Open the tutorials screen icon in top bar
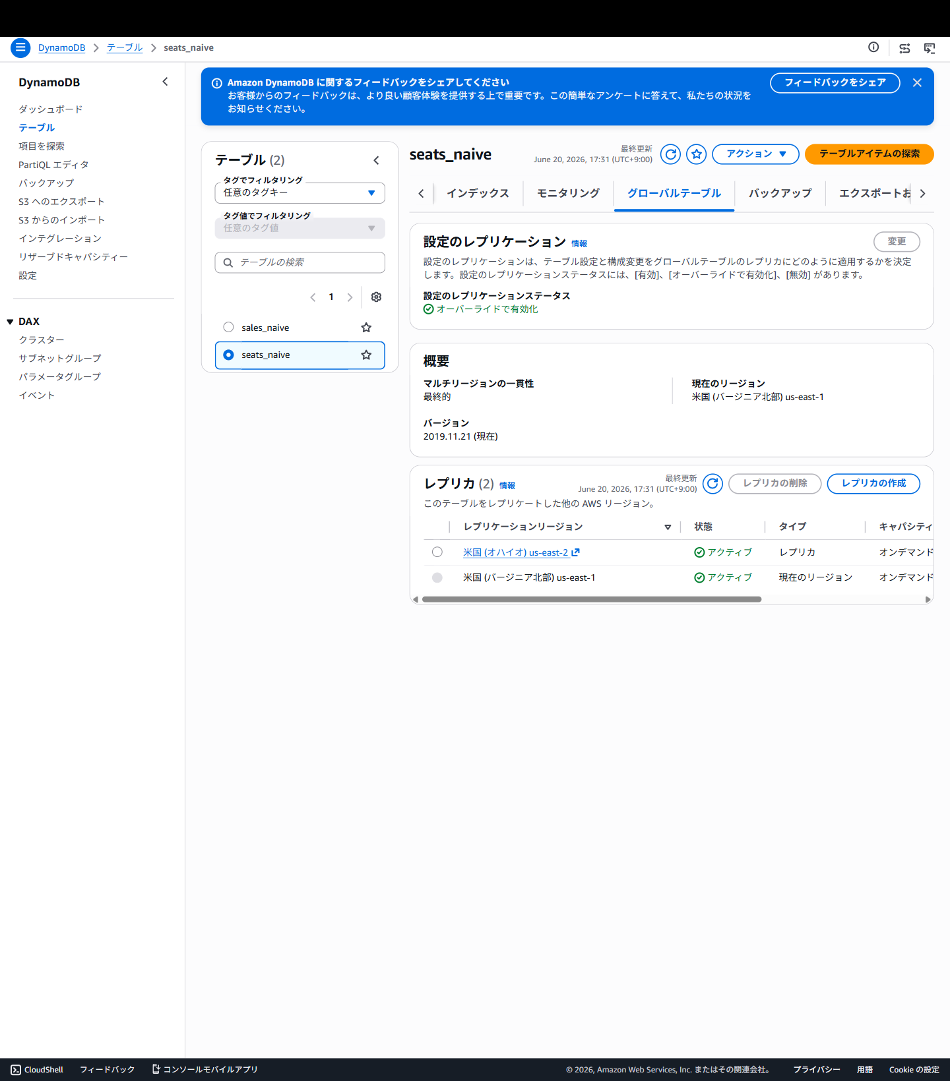The image size is (950, 1081). pos(930,48)
